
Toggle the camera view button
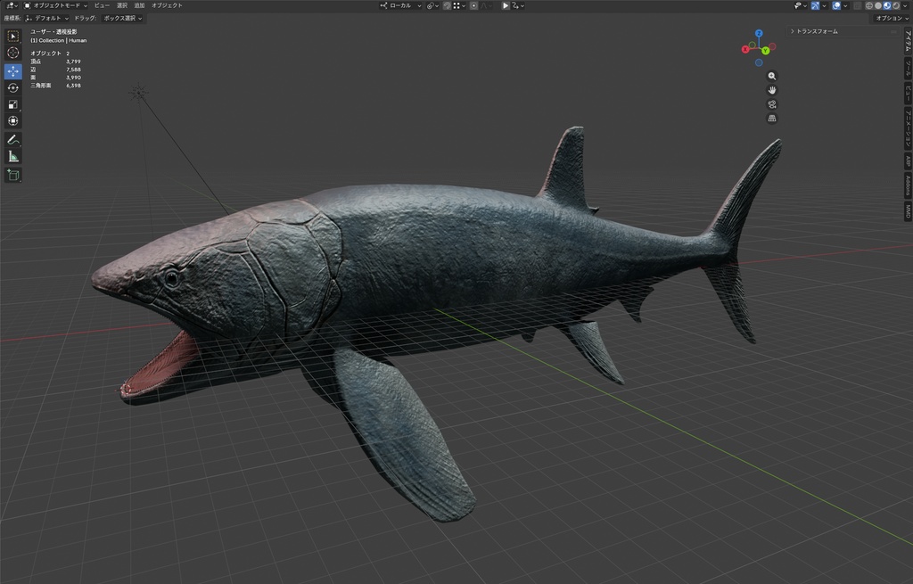(772, 104)
